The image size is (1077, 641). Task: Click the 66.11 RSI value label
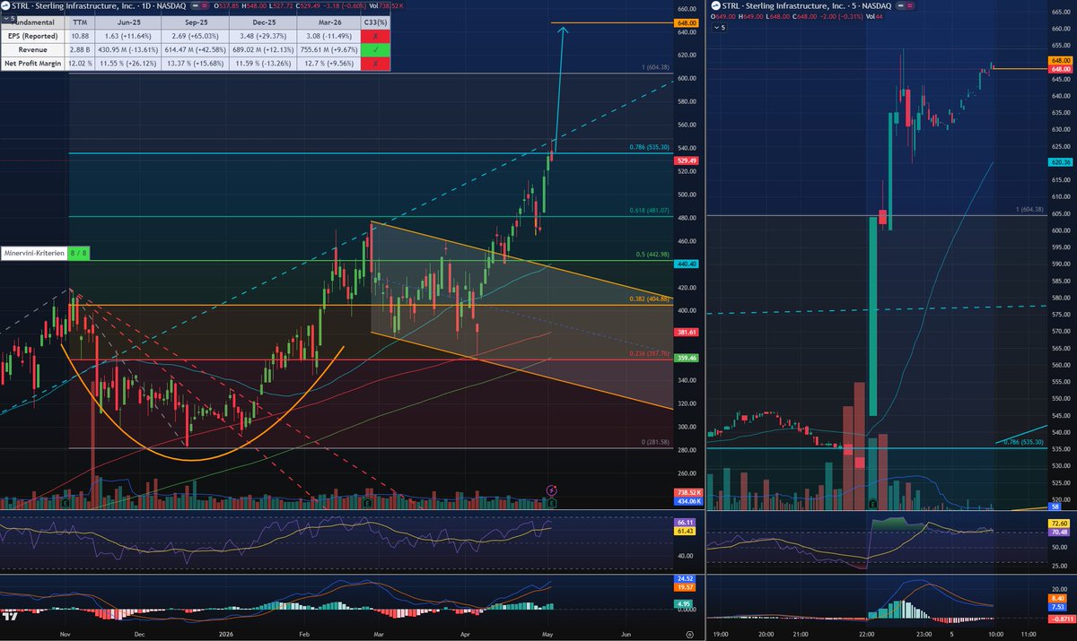point(687,522)
